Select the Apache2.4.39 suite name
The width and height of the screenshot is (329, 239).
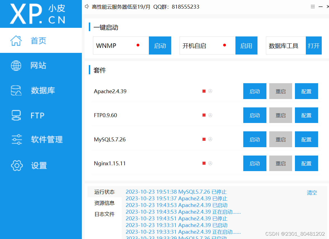point(110,91)
